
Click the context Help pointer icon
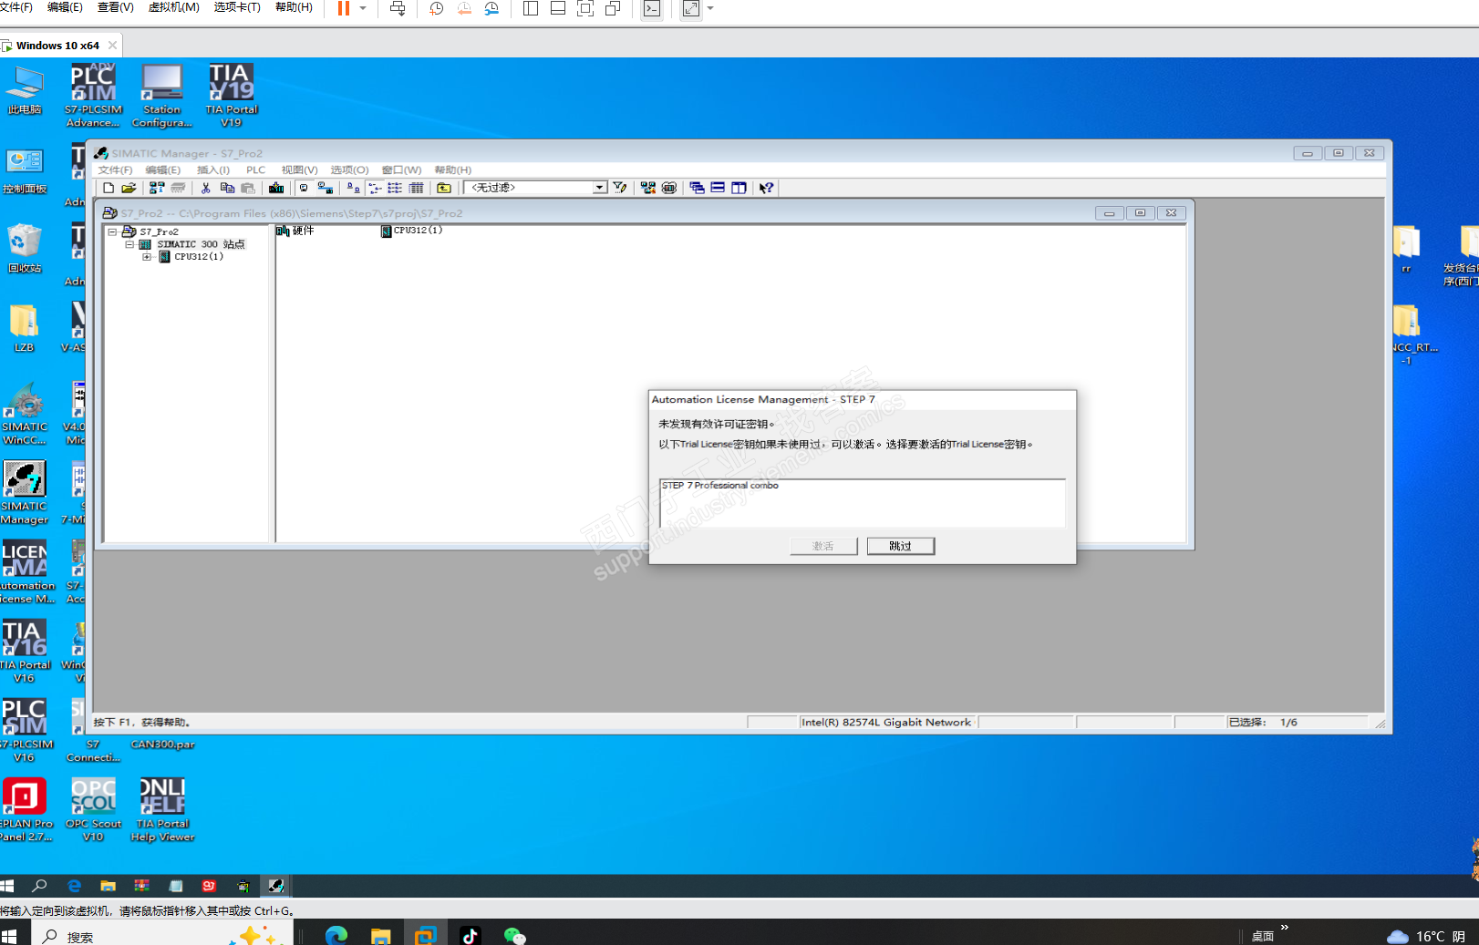(767, 188)
